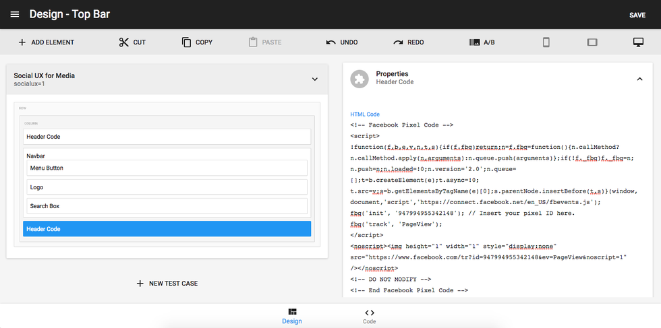Switch to desktop monitor preview

tap(638, 42)
